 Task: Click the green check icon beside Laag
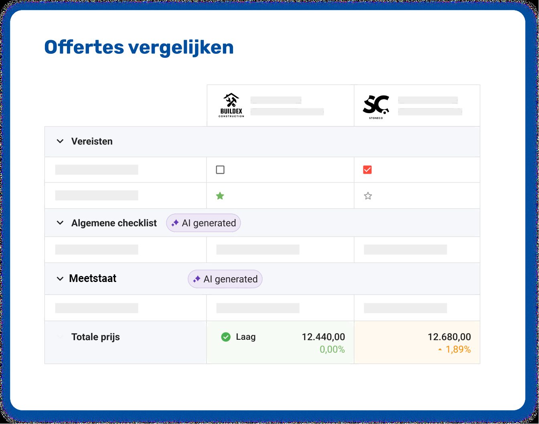coord(226,337)
